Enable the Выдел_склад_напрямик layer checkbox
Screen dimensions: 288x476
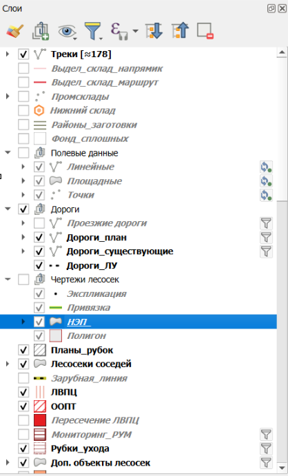pyautogui.click(x=23, y=68)
